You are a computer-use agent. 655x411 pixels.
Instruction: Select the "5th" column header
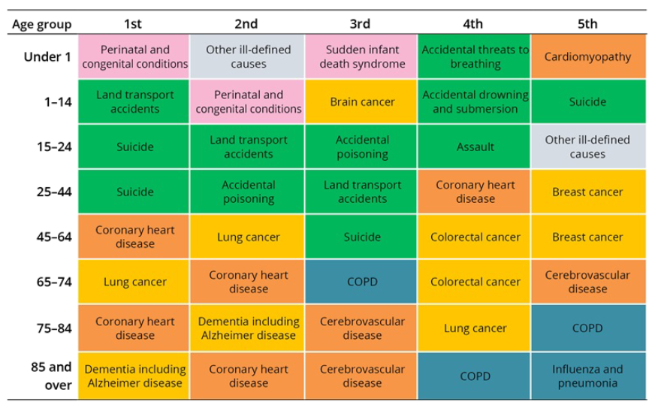coord(587,23)
